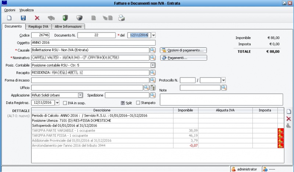Image resolution: width=294 pixels, height=172 pixels.
Task: Switch to the Riepilogo IVA tab
Action: [x=39, y=26]
